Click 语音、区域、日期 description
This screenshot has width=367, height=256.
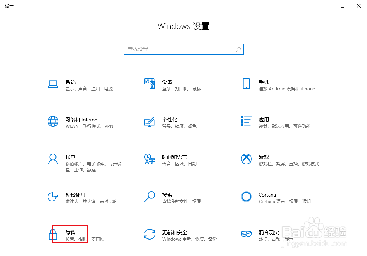coord(179,164)
